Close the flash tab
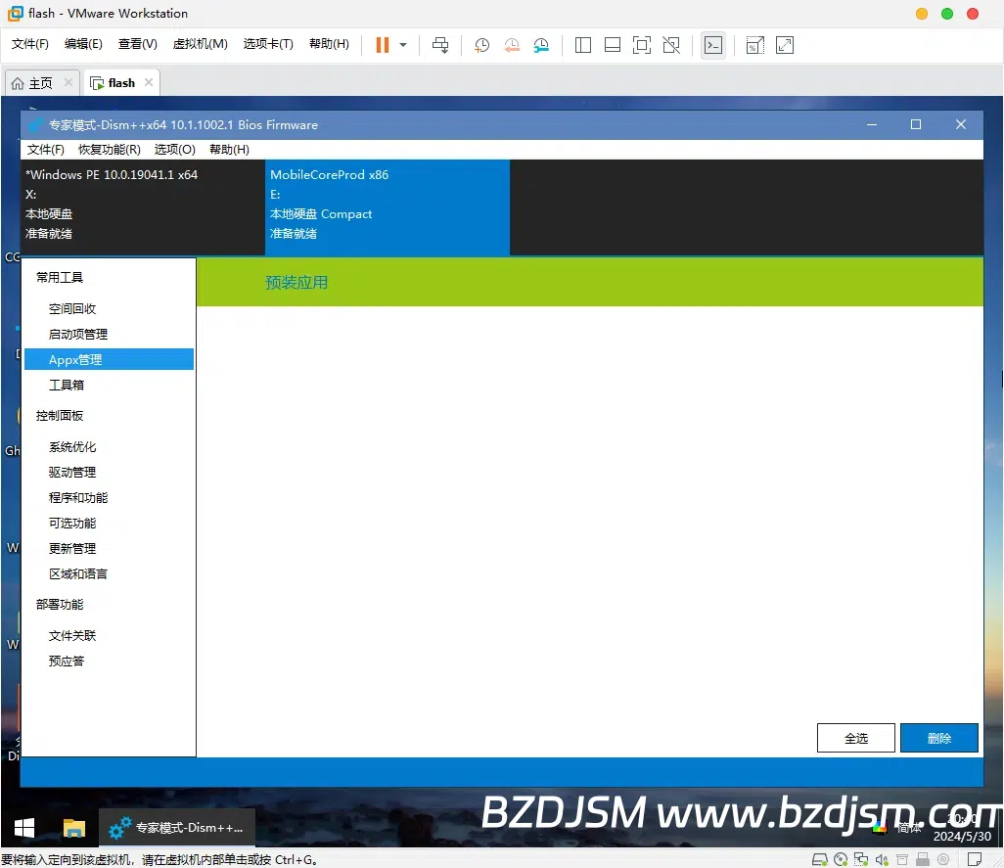 (x=149, y=82)
